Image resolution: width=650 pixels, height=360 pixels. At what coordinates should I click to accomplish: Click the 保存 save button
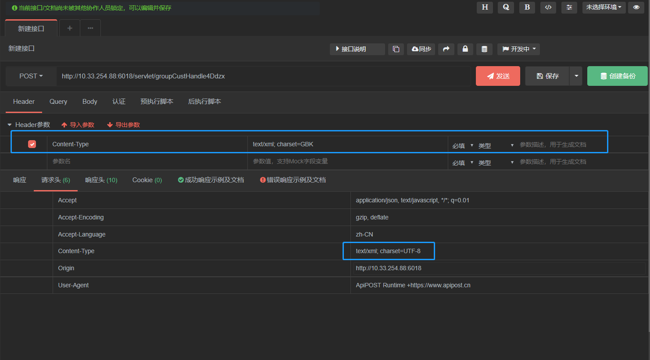click(x=547, y=76)
